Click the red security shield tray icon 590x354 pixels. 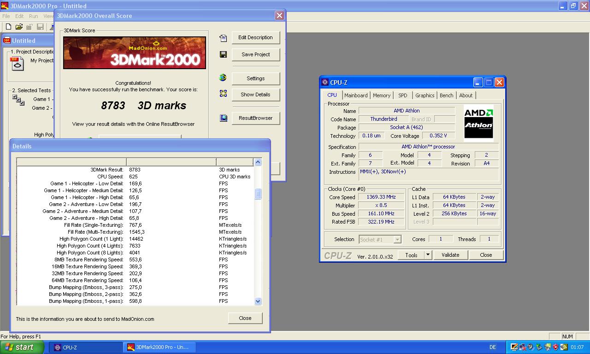point(555,347)
